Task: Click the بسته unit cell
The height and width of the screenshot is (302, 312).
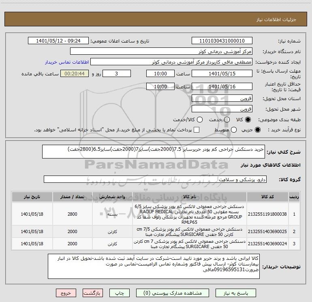Action: point(112,214)
